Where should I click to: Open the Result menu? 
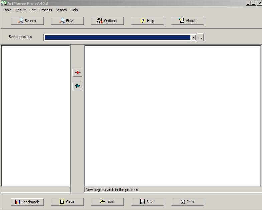[x=20, y=10]
